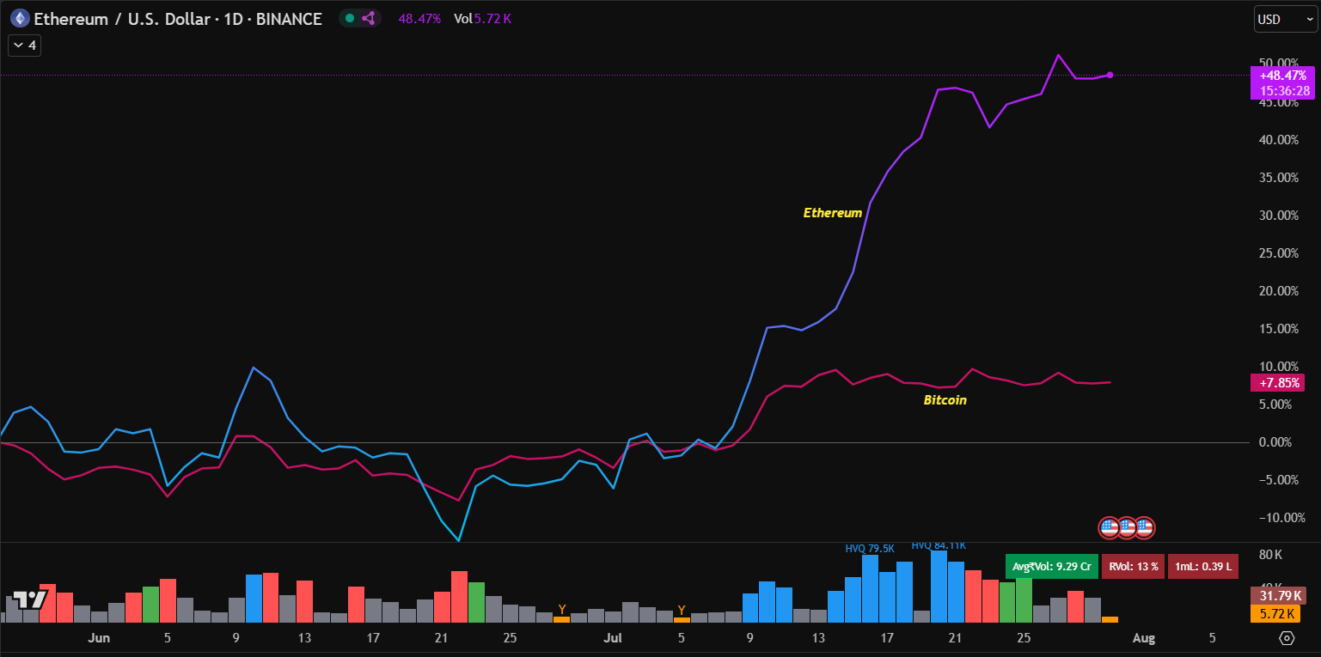Click the green AvgVol: 9.29 Cr cell

[x=1051, y=566]
